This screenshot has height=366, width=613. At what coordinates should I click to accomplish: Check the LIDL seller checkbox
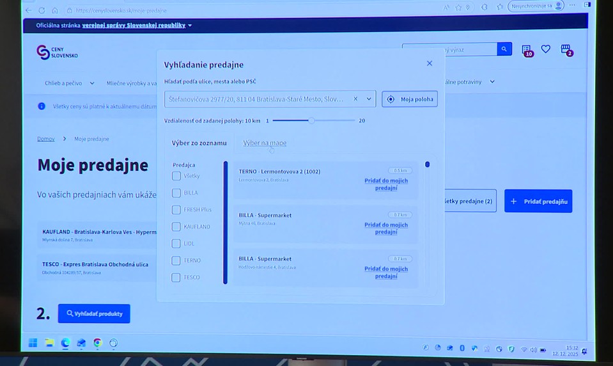176,244
